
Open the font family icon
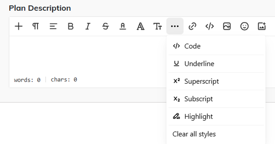coord(140,26)
